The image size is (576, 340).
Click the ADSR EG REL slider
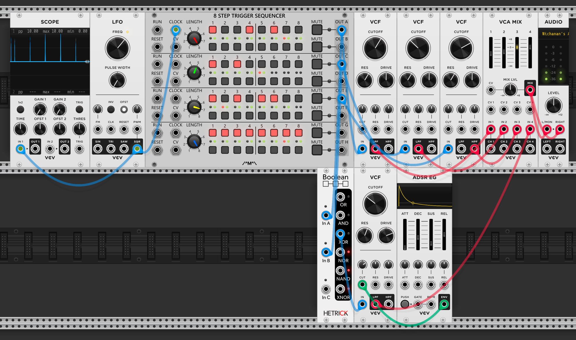tap(444, 235)
